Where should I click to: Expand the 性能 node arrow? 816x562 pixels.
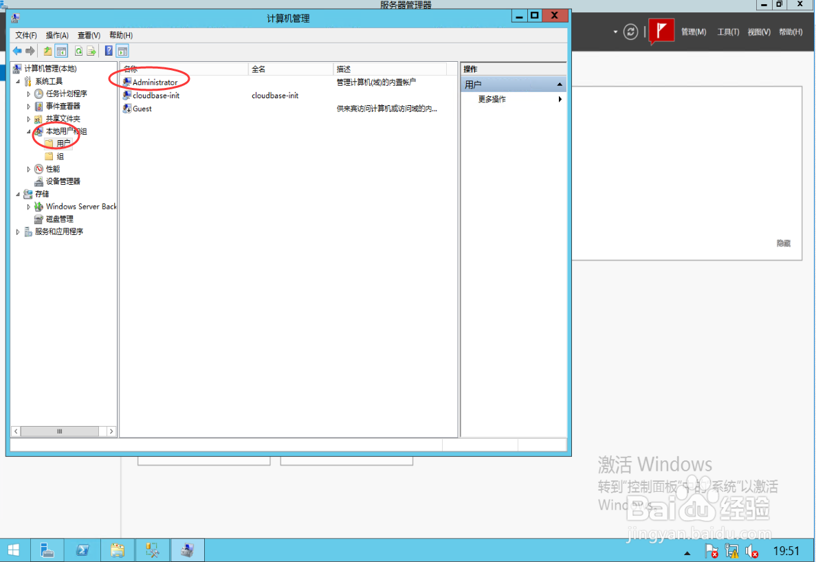click(x=29, y=169)
